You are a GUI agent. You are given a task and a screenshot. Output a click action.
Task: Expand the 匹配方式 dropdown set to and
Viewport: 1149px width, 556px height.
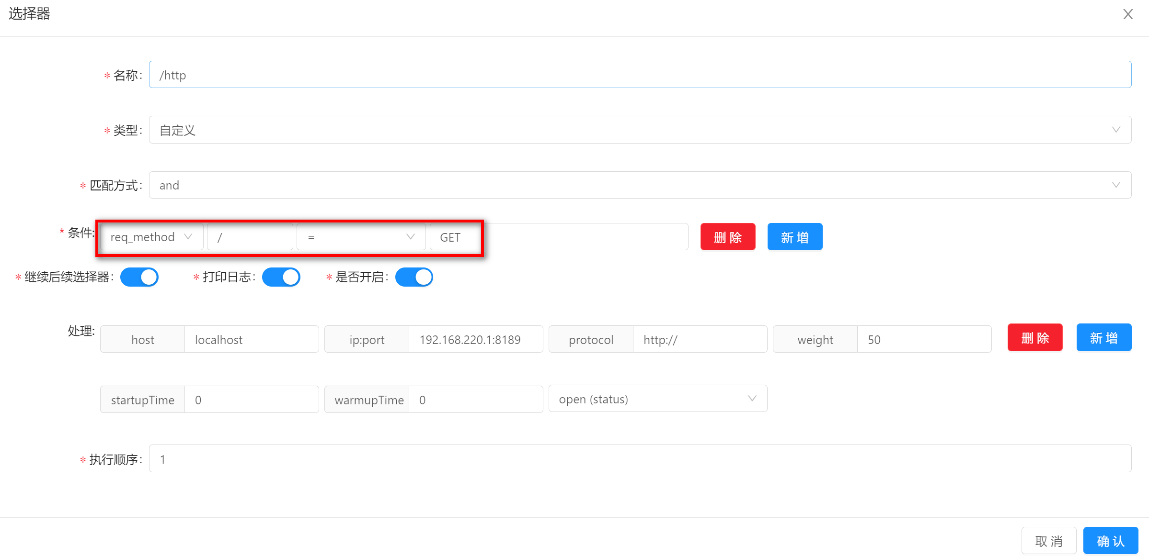click(640, 185)
